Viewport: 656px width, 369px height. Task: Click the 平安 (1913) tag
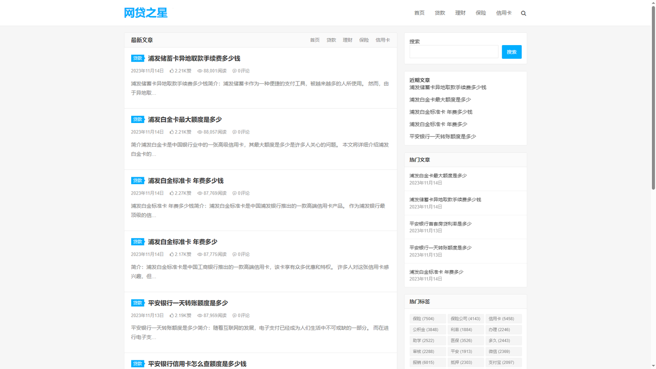coord(466,352)
